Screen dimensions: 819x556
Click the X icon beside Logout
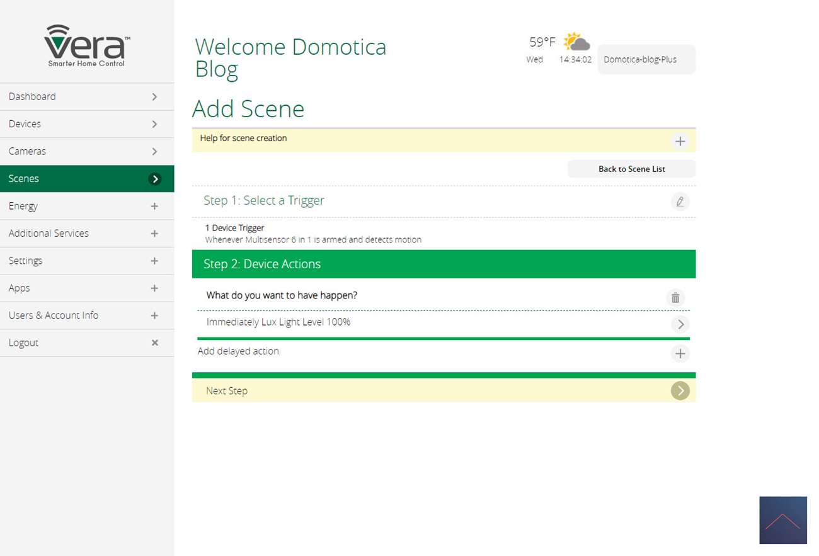pos(154,343)
